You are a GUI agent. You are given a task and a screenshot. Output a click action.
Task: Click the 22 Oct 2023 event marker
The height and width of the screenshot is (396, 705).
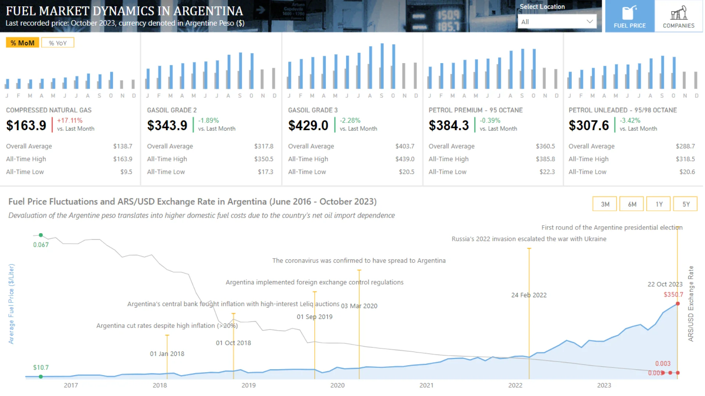pos(665,284)
